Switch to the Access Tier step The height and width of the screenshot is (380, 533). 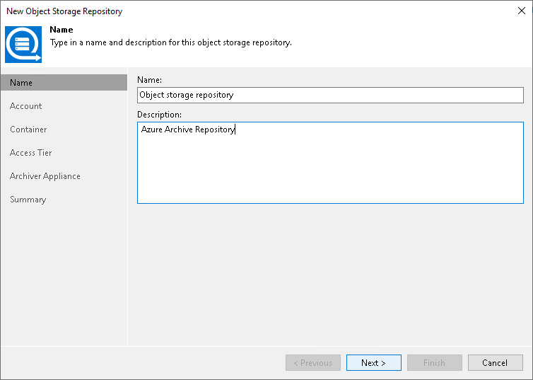(30, 153)
